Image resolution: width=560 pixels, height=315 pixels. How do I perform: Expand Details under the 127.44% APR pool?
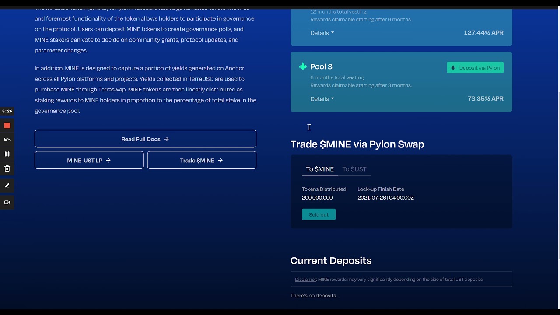(322, 33)
